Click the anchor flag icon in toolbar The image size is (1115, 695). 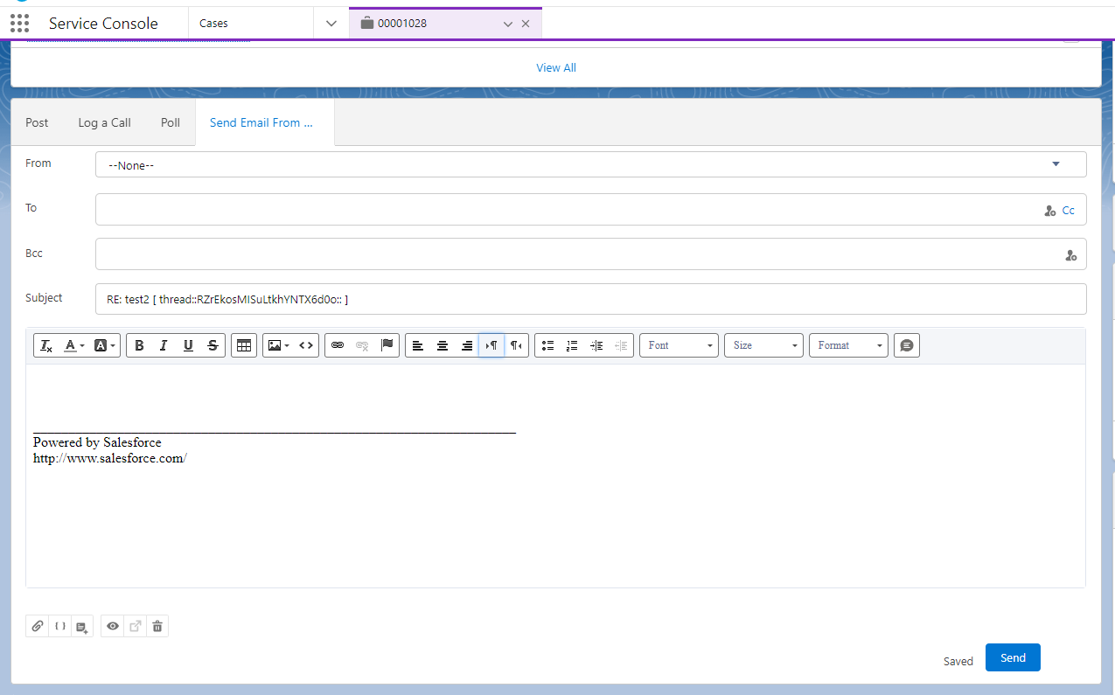[x=387, y=345]
